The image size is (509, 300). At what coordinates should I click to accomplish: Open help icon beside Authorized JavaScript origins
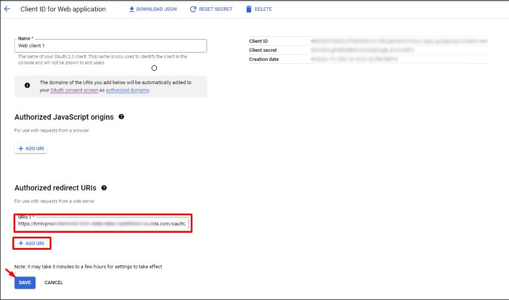tap(121, 117)
